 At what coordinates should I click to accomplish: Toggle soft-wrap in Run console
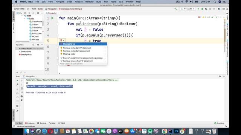point(22,88)
